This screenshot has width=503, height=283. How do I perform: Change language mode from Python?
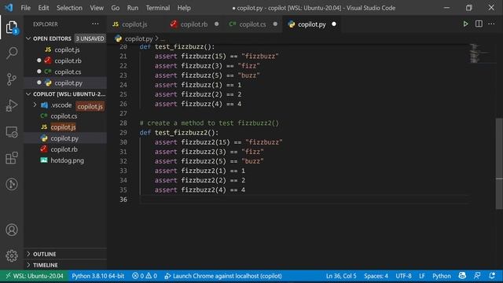point(442,276)
